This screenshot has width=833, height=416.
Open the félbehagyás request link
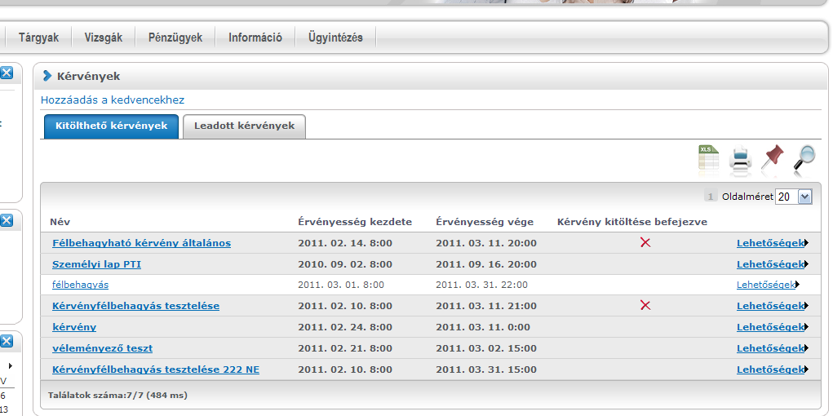click(80, 285)
